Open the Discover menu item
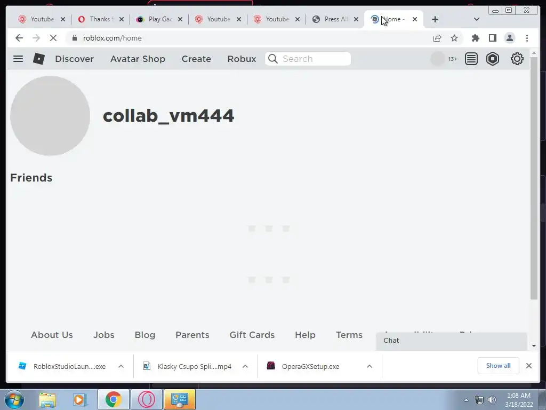The height and width of the screenshot is (410, 546). (75, 59)
